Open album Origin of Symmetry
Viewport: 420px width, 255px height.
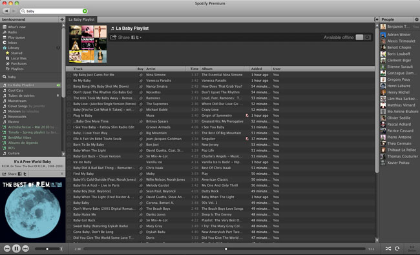pyautogui.click(x=216, y=116)
